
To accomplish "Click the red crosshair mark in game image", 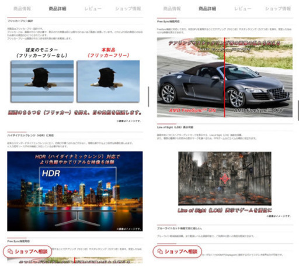I will point(225,178).
